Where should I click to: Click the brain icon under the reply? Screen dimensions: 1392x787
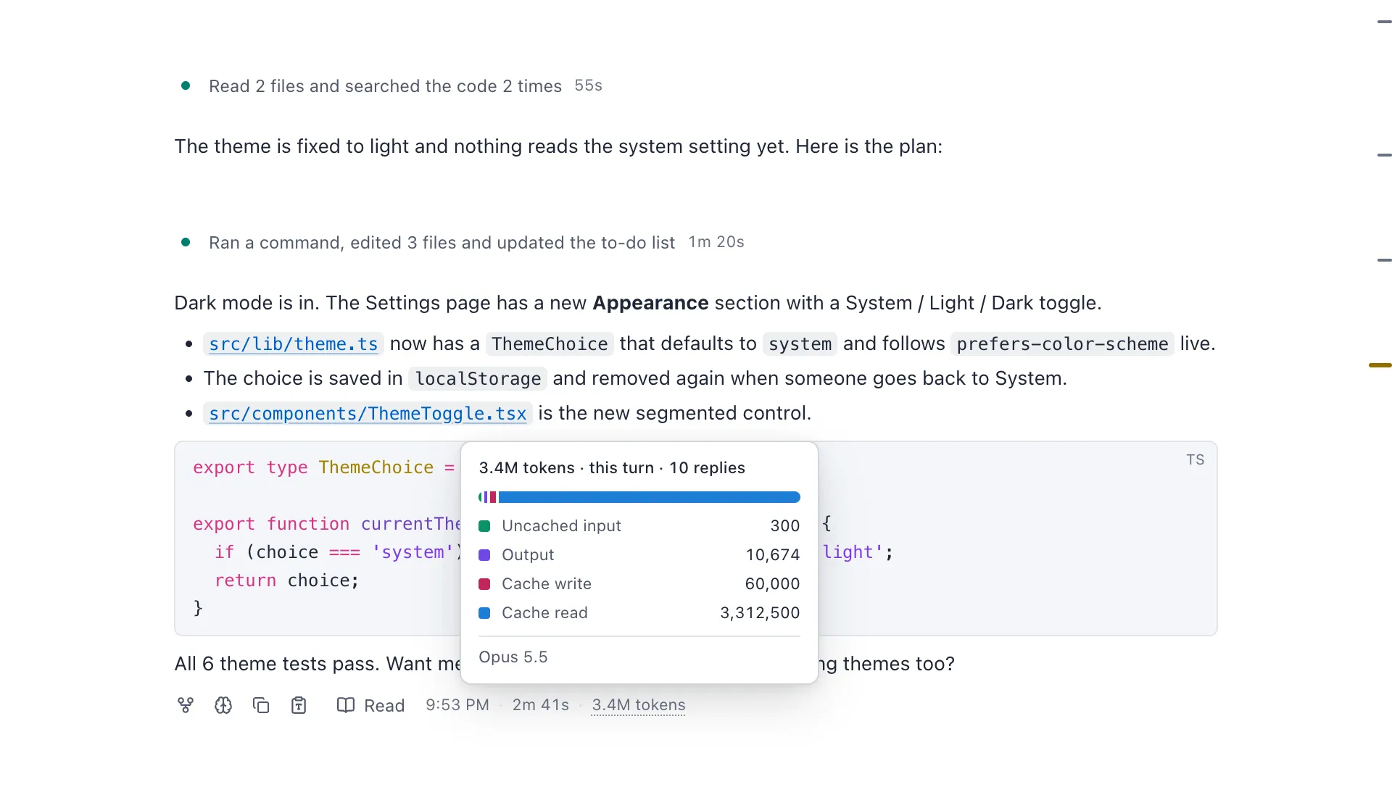click(223, 705)
